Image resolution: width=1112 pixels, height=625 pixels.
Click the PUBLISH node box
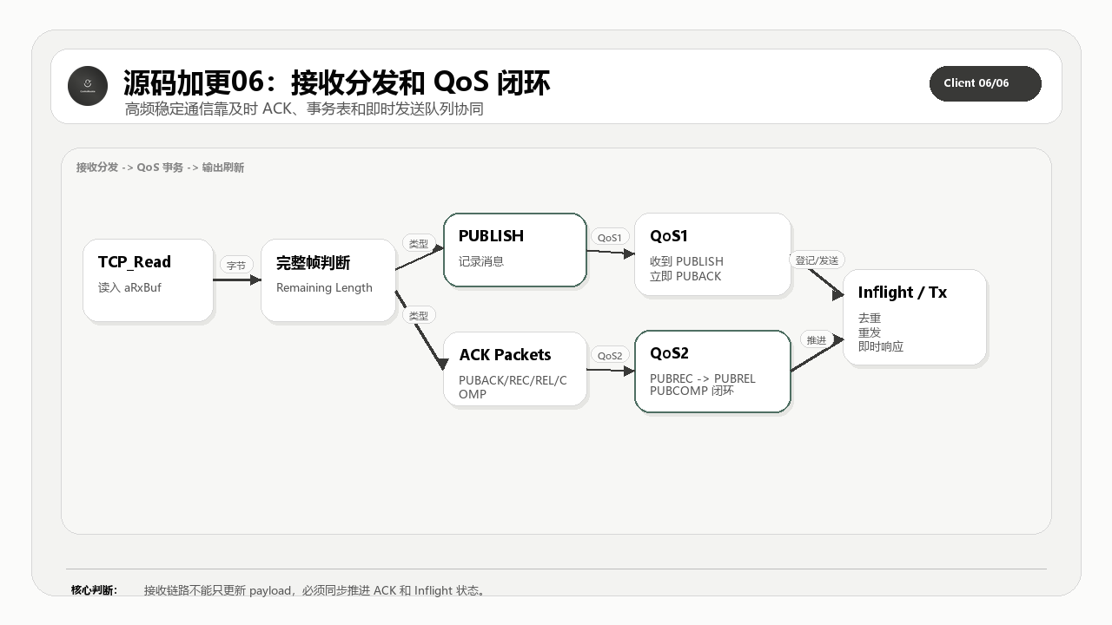pyautogui.click(x=515, y=250)
